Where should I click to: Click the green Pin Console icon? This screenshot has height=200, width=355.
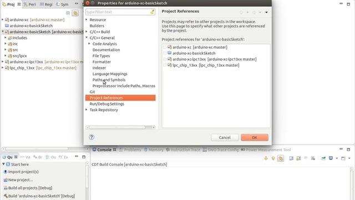pos(323,158)
